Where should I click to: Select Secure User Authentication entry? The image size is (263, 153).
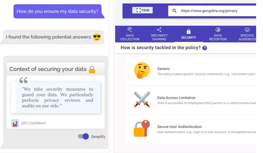click(x=191, y=129)
